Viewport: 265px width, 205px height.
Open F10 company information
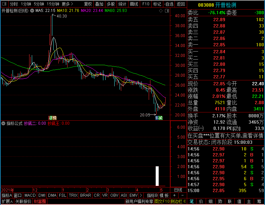point(146,4)
